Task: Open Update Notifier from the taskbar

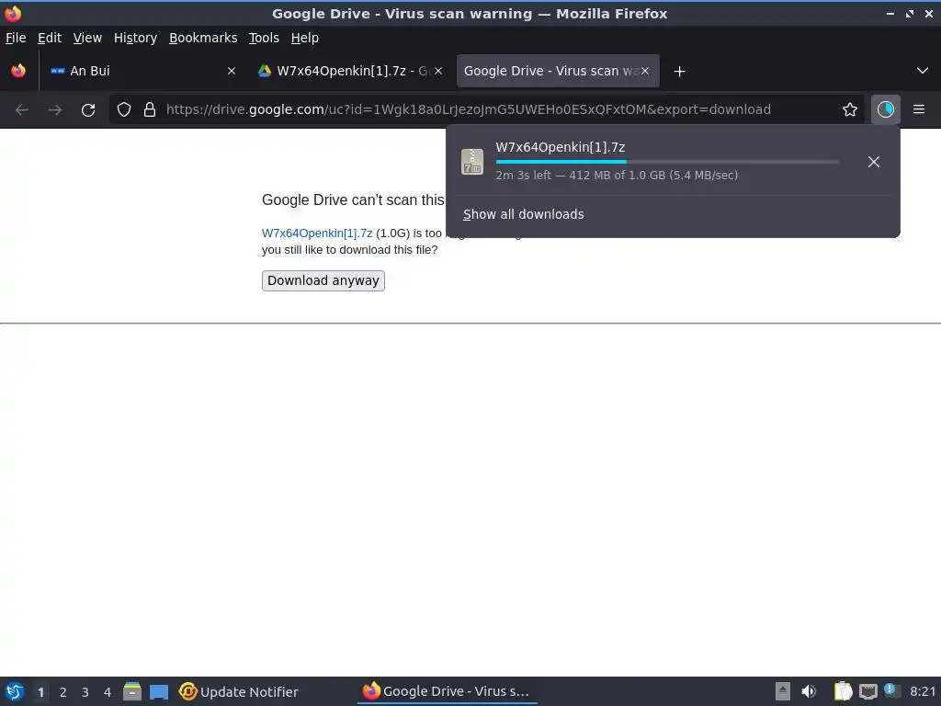Action: (239, 692)
